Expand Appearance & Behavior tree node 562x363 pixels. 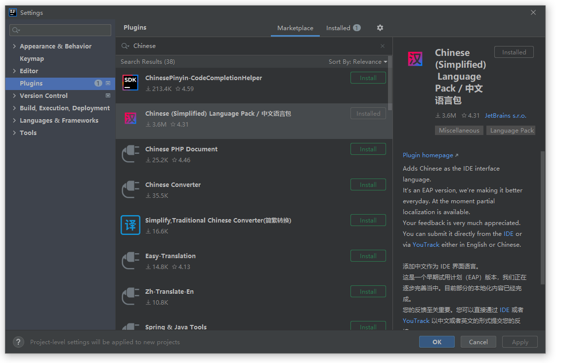tap(14, 46)
